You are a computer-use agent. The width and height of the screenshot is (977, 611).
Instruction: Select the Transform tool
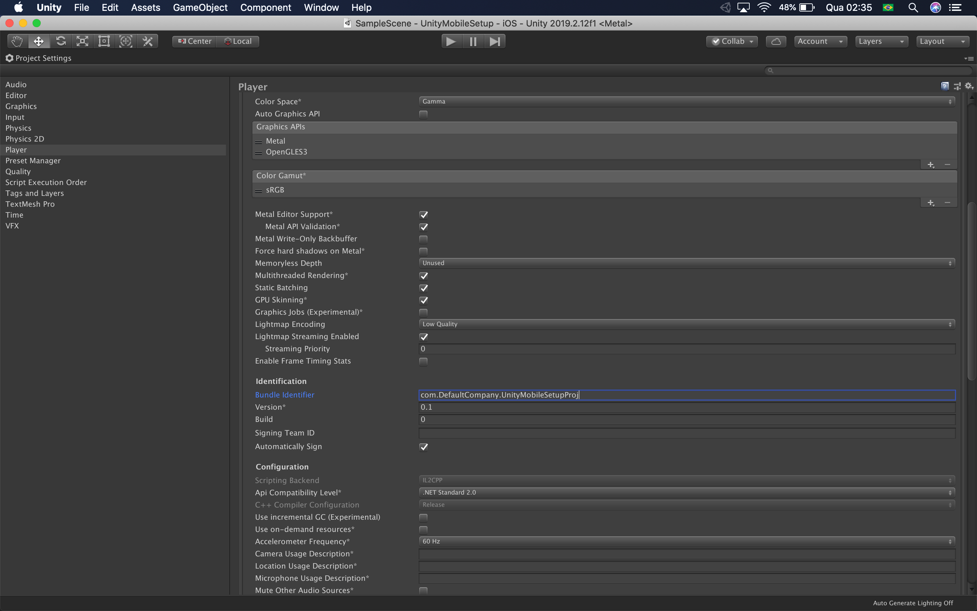click(x=126, y=41)
